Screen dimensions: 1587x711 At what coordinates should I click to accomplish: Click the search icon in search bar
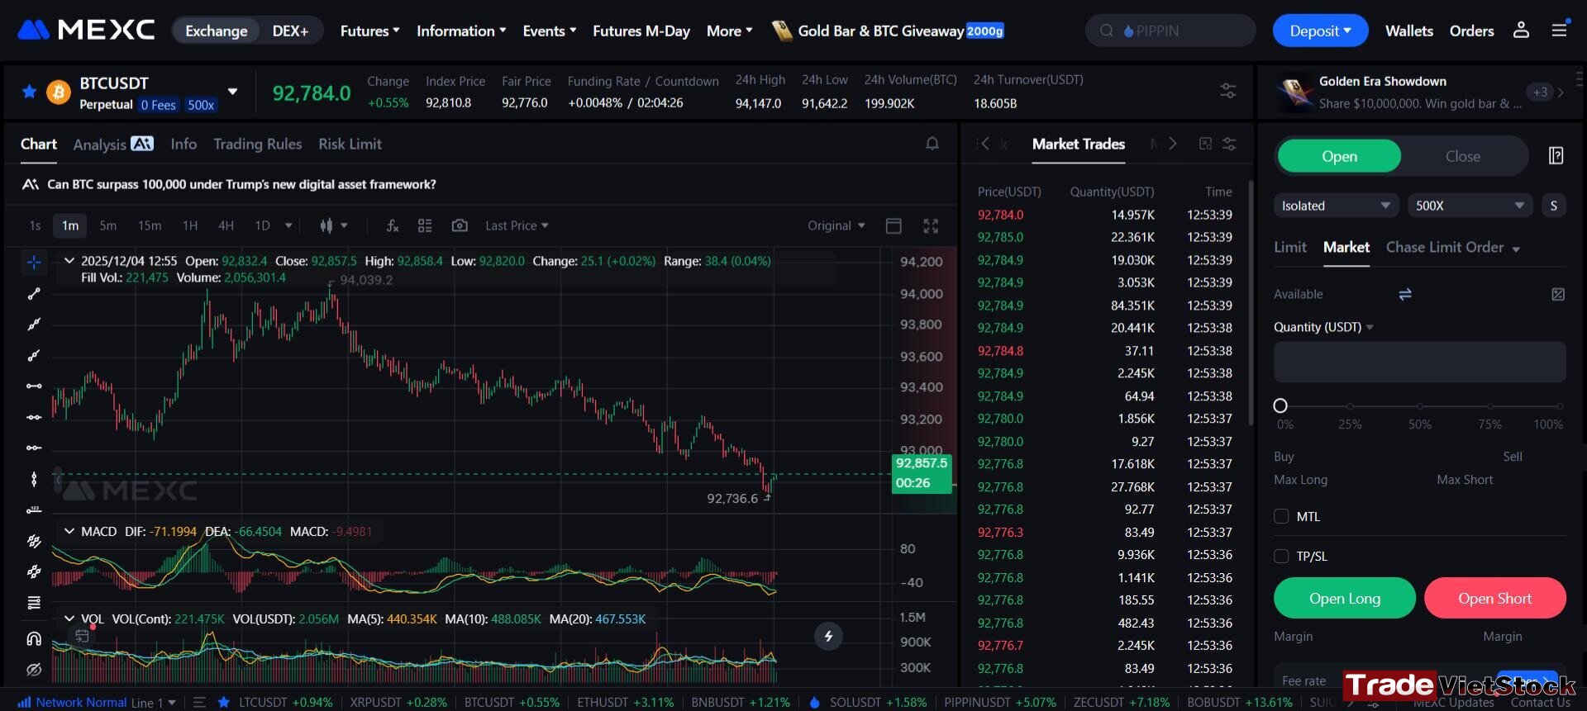[1106, 31]
